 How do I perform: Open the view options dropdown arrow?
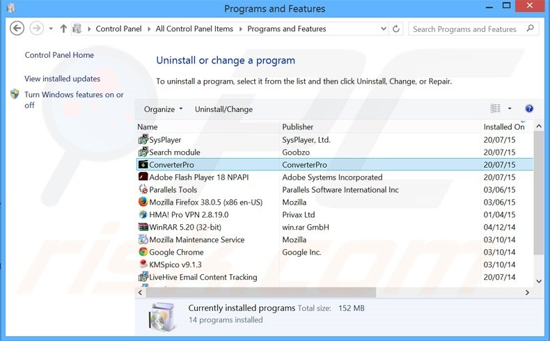(510, 109)
